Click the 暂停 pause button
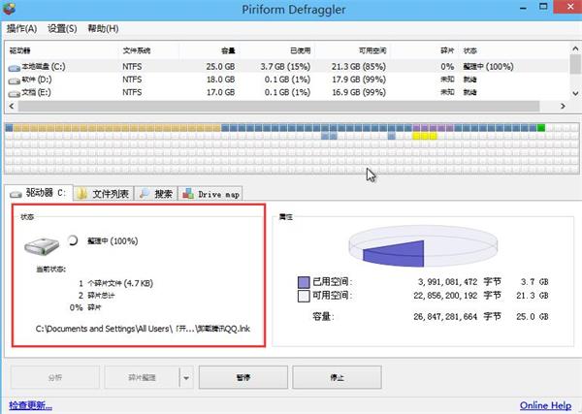The height and width of the screenshot is (414, 582). pyautogui.click(x=243, y=377)
